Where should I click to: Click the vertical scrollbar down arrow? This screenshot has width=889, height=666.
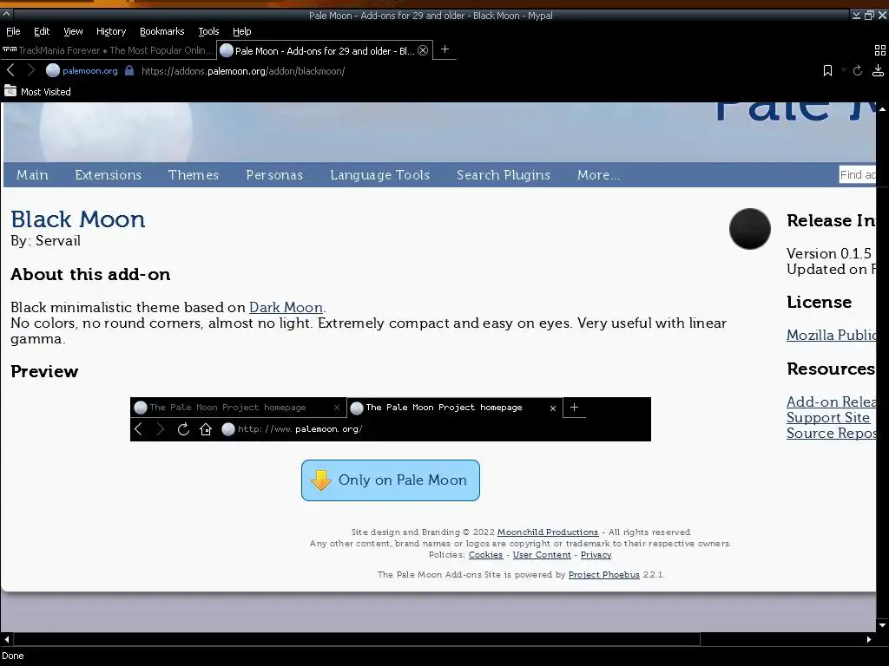[x=882, y=625]
